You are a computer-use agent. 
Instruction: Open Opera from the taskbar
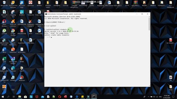coord(60,97)
